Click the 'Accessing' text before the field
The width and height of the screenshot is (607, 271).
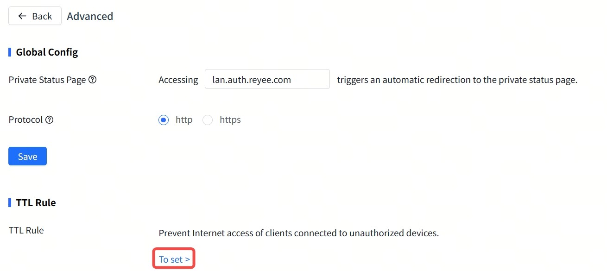[178, 80]
